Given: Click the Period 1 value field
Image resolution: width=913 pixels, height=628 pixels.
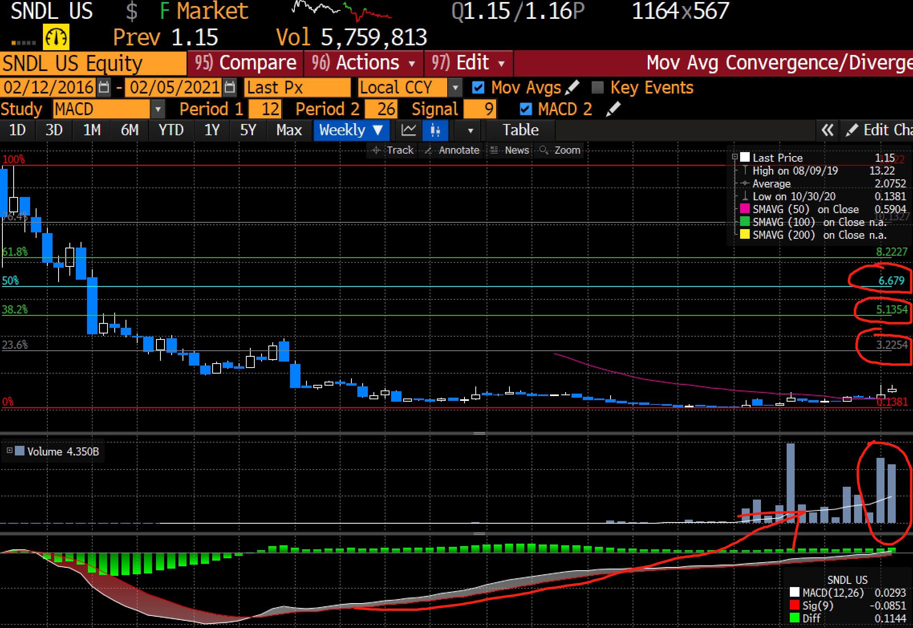Looking at the screenshot, I should click(x=266, y=109).
